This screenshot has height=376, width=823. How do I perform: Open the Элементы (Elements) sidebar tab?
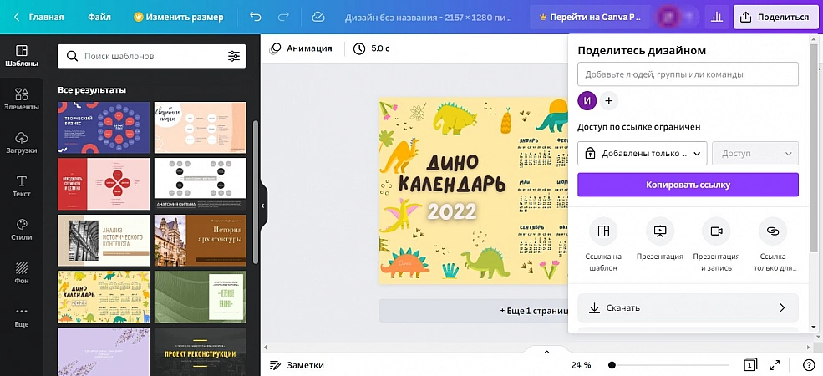coord(22,99)
